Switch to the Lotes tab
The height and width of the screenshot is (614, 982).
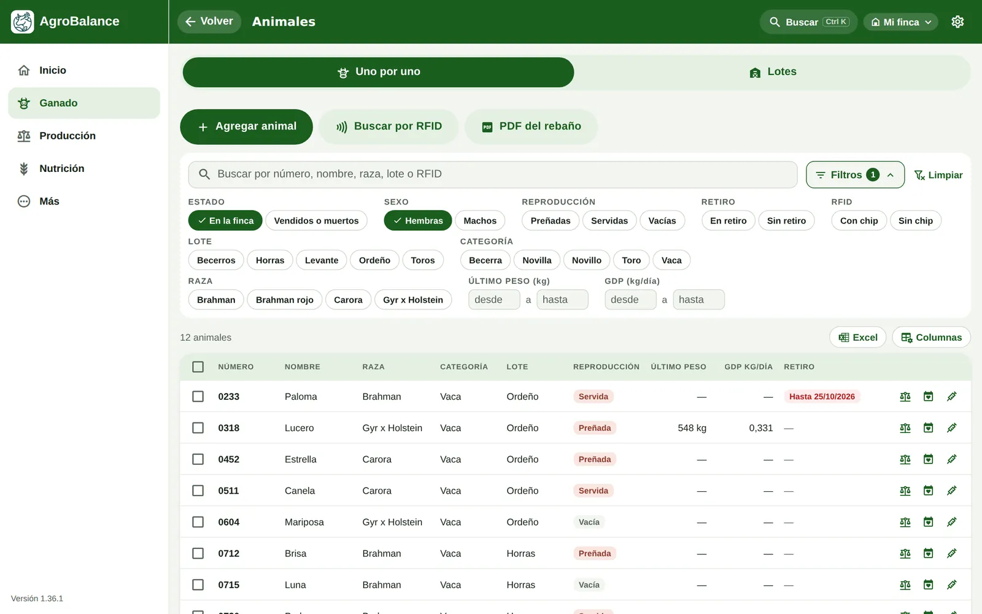pyautogui.click(x=773, y=72)
